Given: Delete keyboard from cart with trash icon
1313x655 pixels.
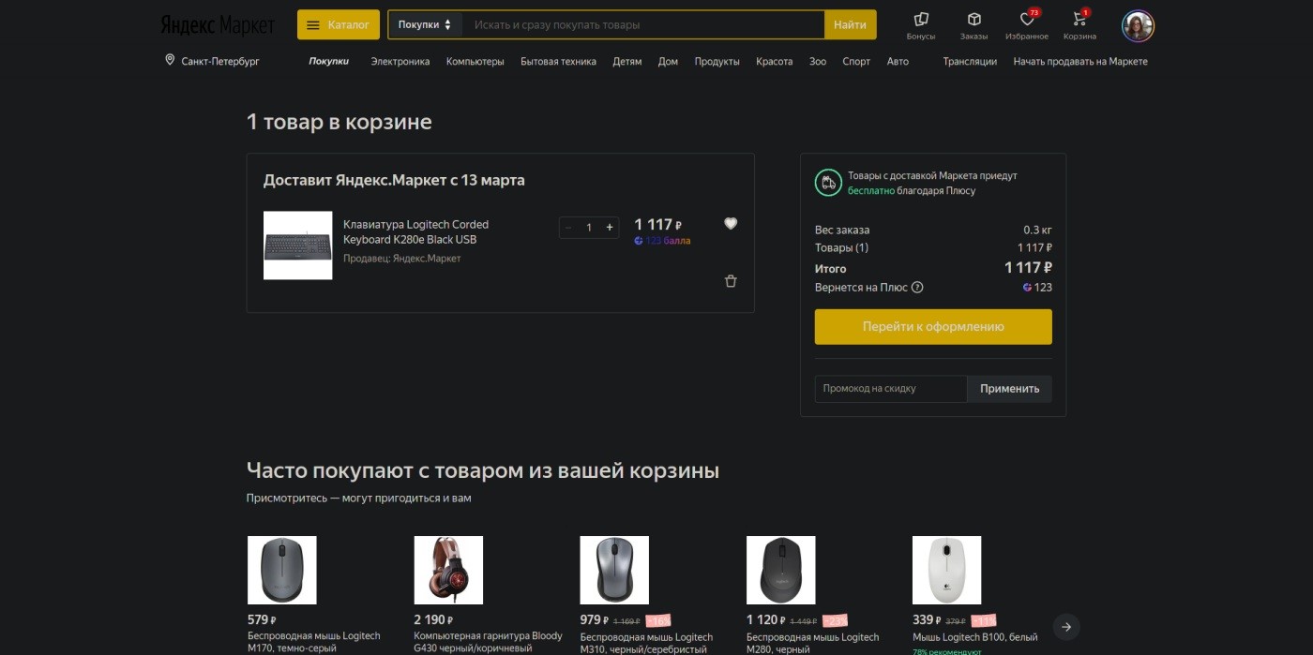Looking at the screenshot, I should point(731,281).
